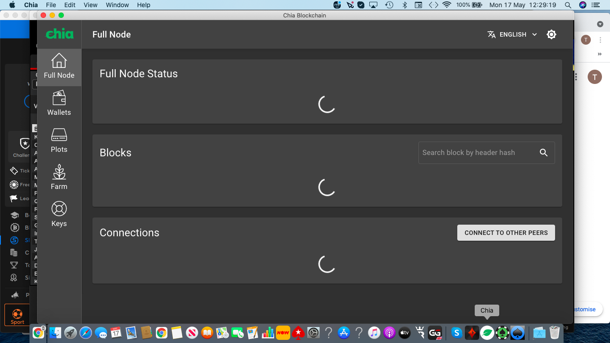Toggle dark/light theme brightness icon
This screenshot has height=343, width=610.
[x=552, y=34]
